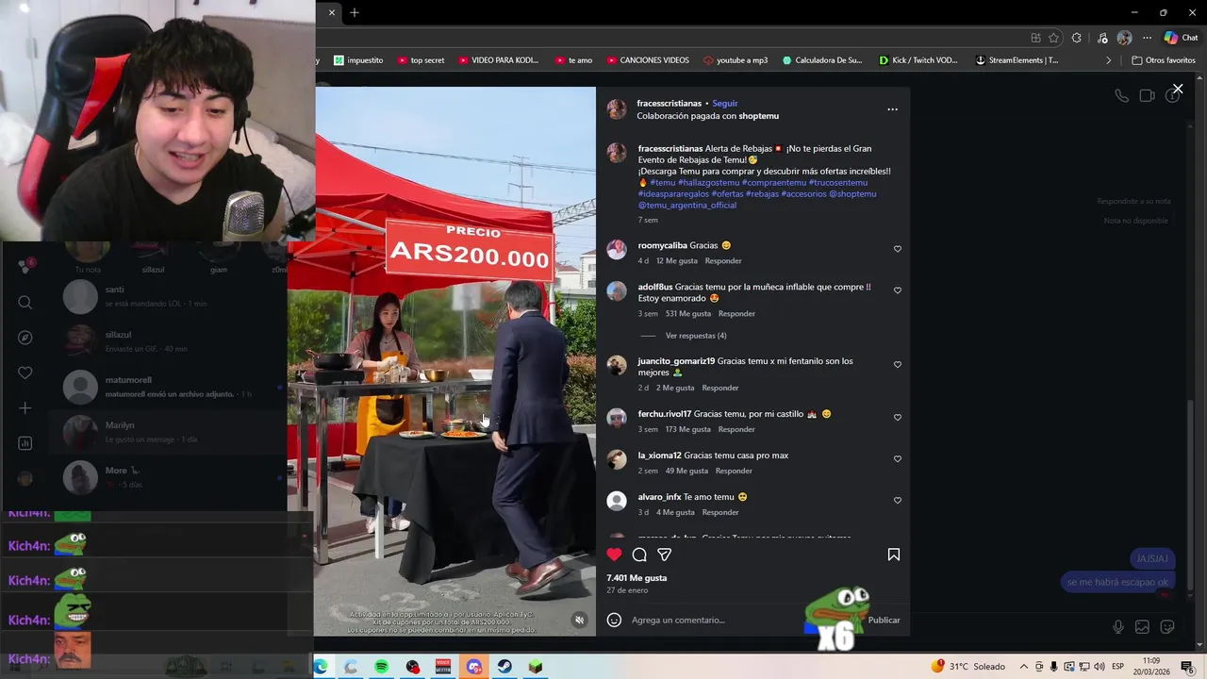This screenshot has width=1207, height=679.
Task: Click Seguir next to fracesscristianas
Action: click(x=724, y=103)
